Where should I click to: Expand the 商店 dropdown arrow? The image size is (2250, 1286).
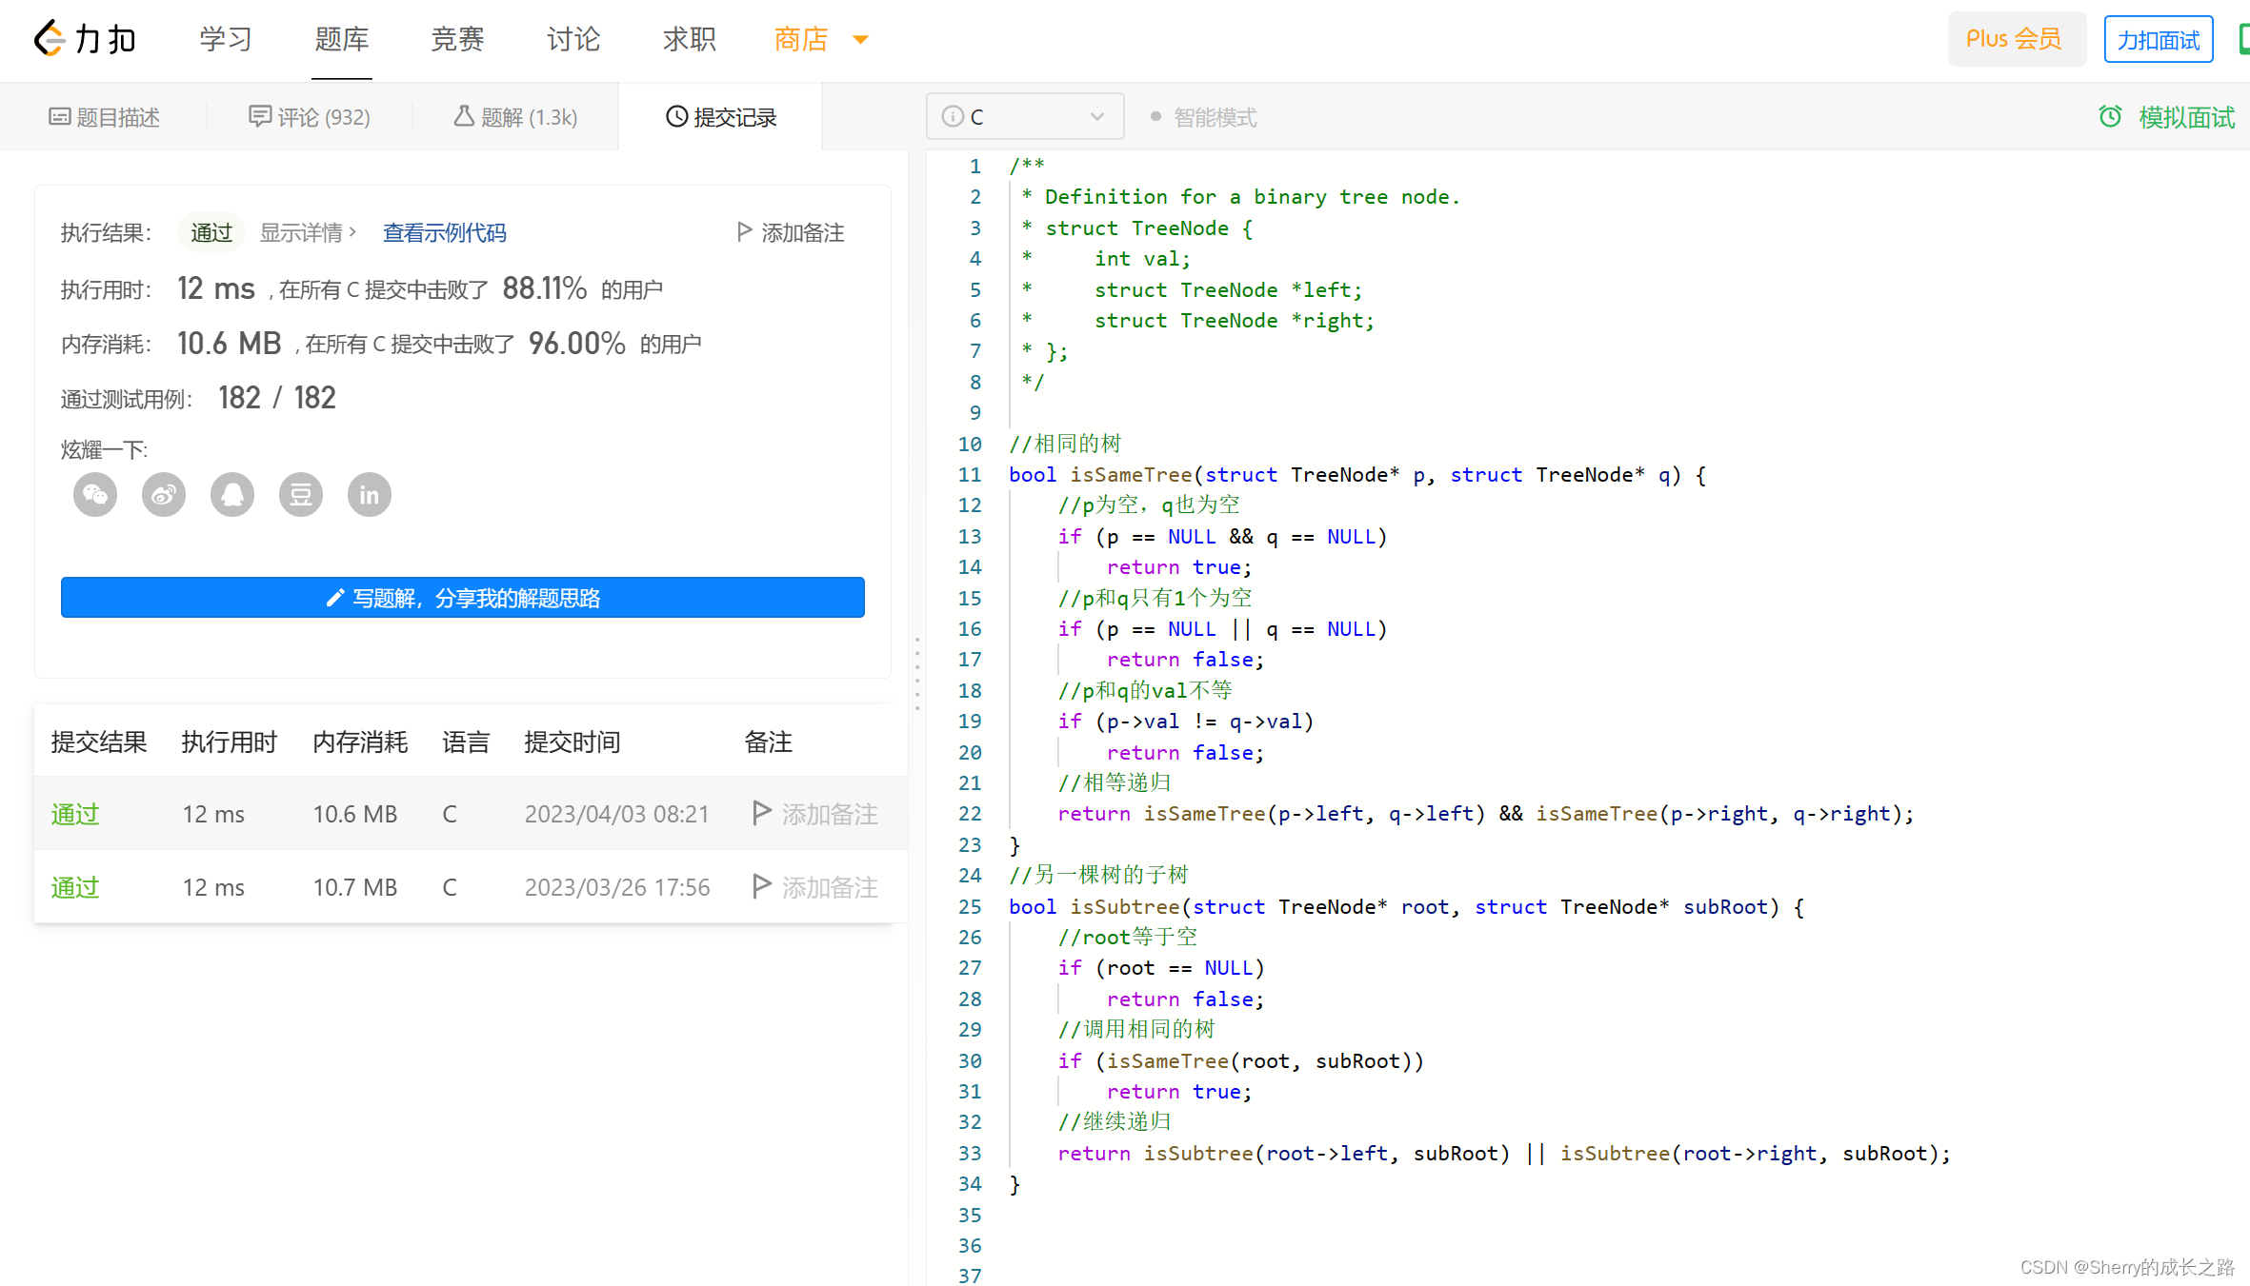pyautogui.click(x=861, y=40)
